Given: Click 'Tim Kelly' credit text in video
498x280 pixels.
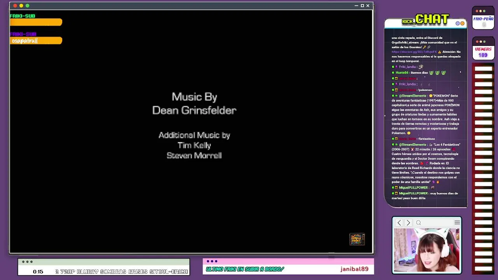Looking at the screenshot, I should tap(194, 145).
